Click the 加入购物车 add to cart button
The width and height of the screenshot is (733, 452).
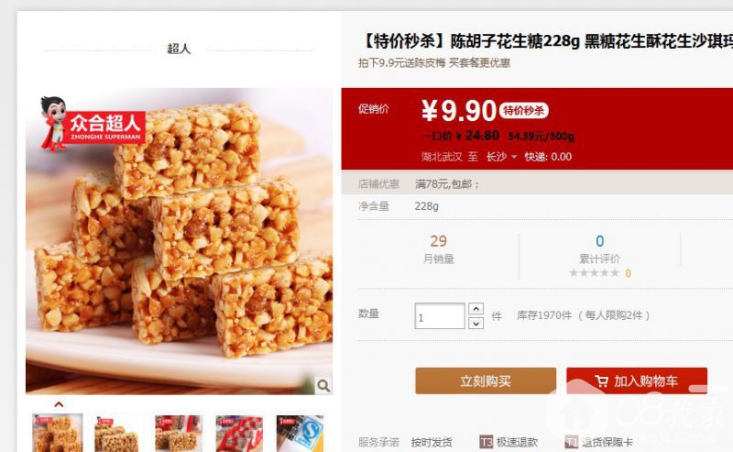coord(637,380)
